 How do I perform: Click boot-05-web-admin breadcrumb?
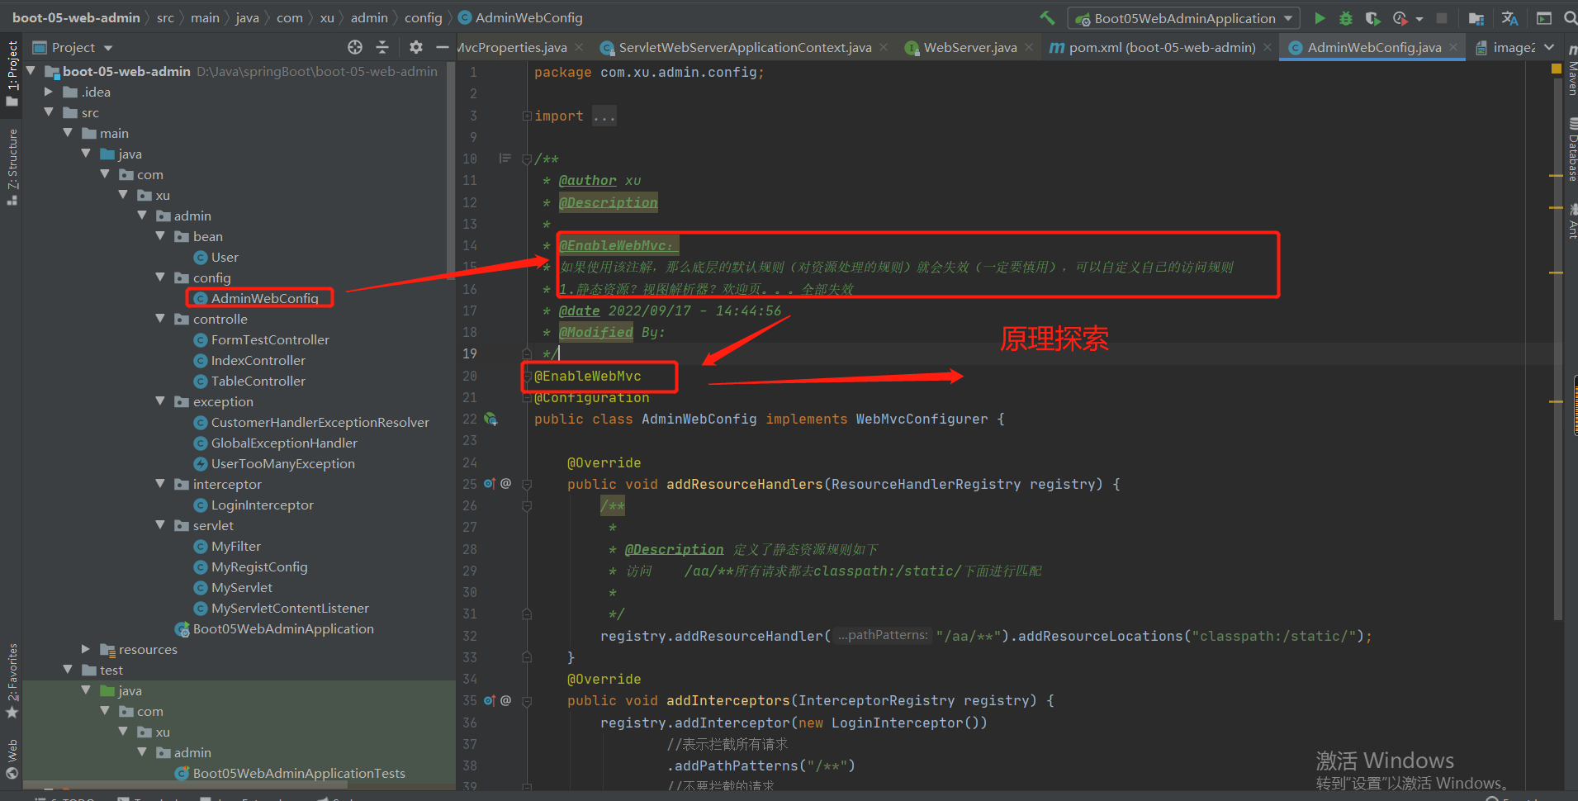76,17
